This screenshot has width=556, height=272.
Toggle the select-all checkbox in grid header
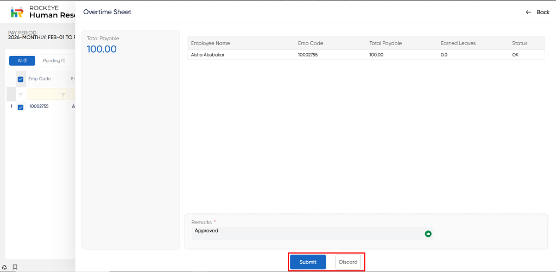(x=21, y=79)
